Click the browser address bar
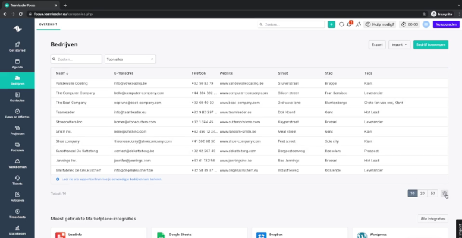 [224, 14]
